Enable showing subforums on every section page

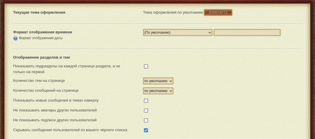[x=146, y=66]
